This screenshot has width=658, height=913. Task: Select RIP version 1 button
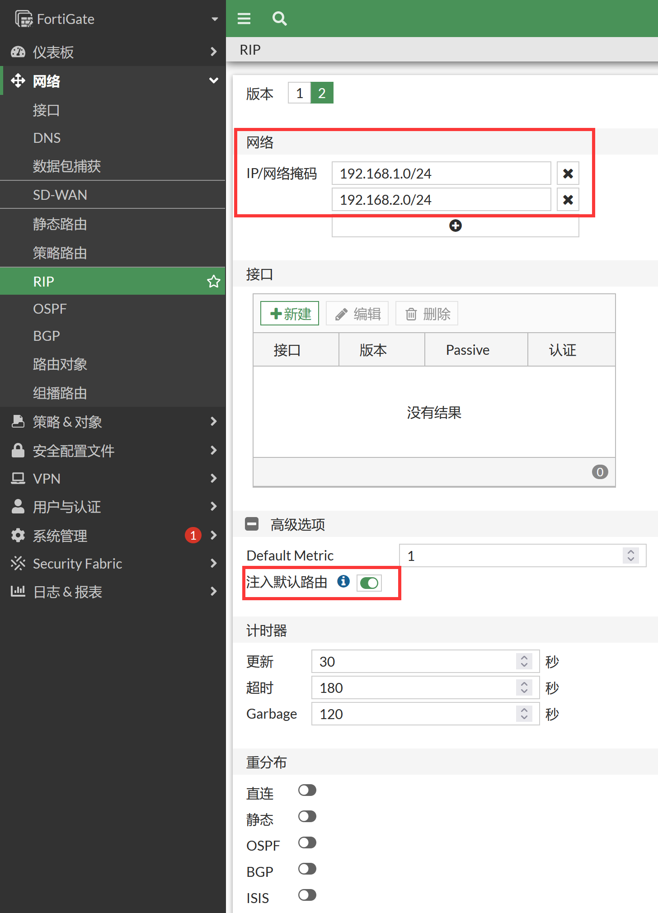click(299, 93)
